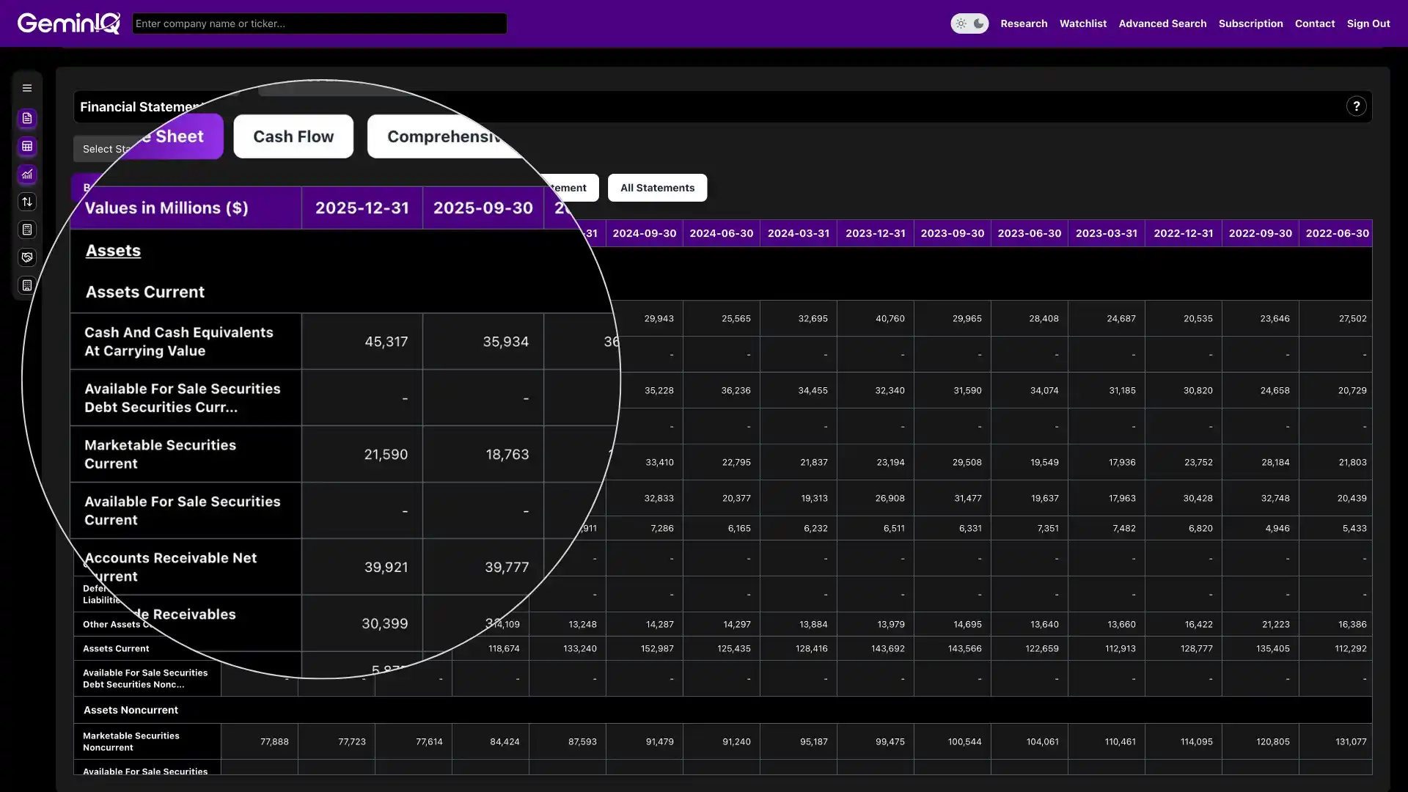Click the sort arrows icon in the sidebar
Screen dimensions: 1408x792
27,202
